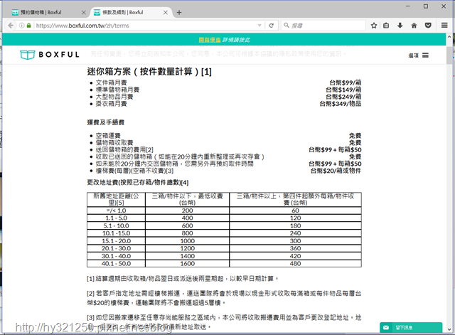Click the table cell '5.1 - 10.0'
Screen dimensions: 455x335
pyautogui.click(x=116, y=225)
